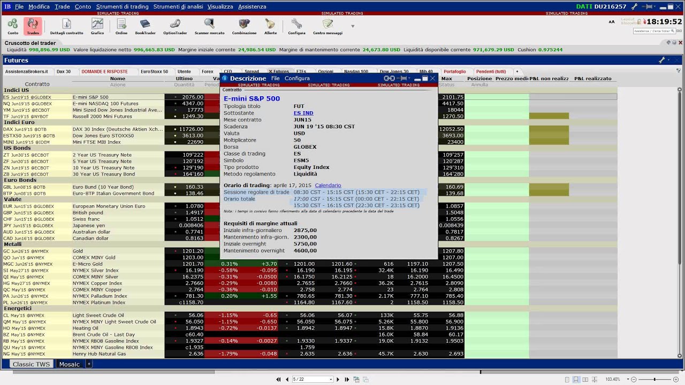The height and width of the screenshot is (385, 685).
Task: Open the Scanner mercato tool
Action: [209, 26]
